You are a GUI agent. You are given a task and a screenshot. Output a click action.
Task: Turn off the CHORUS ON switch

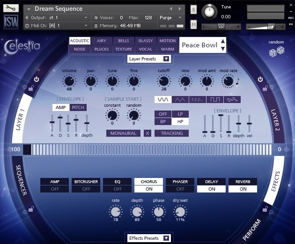pyautogui.click(x=149, y=189)
